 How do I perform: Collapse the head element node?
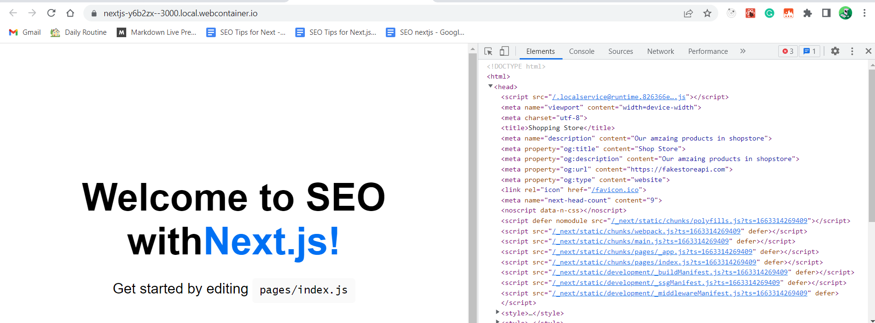click(490, 86)
